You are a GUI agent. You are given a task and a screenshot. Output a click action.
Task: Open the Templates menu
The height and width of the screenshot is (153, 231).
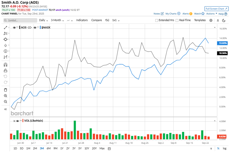(200, 20)
